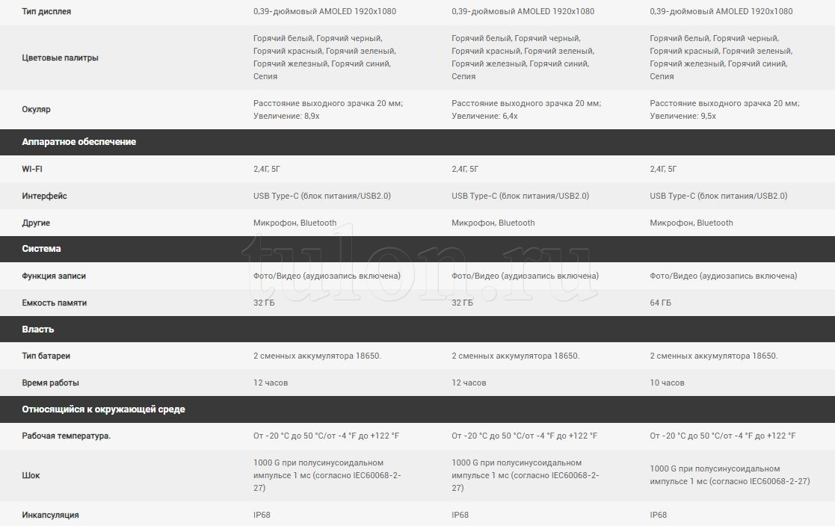Click the '64 ГБ' memory value
The width and height of the screenshot is (835, 526).
coord(660,303)
